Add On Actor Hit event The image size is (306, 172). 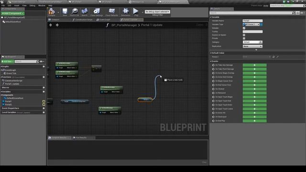tap(254, 113)
